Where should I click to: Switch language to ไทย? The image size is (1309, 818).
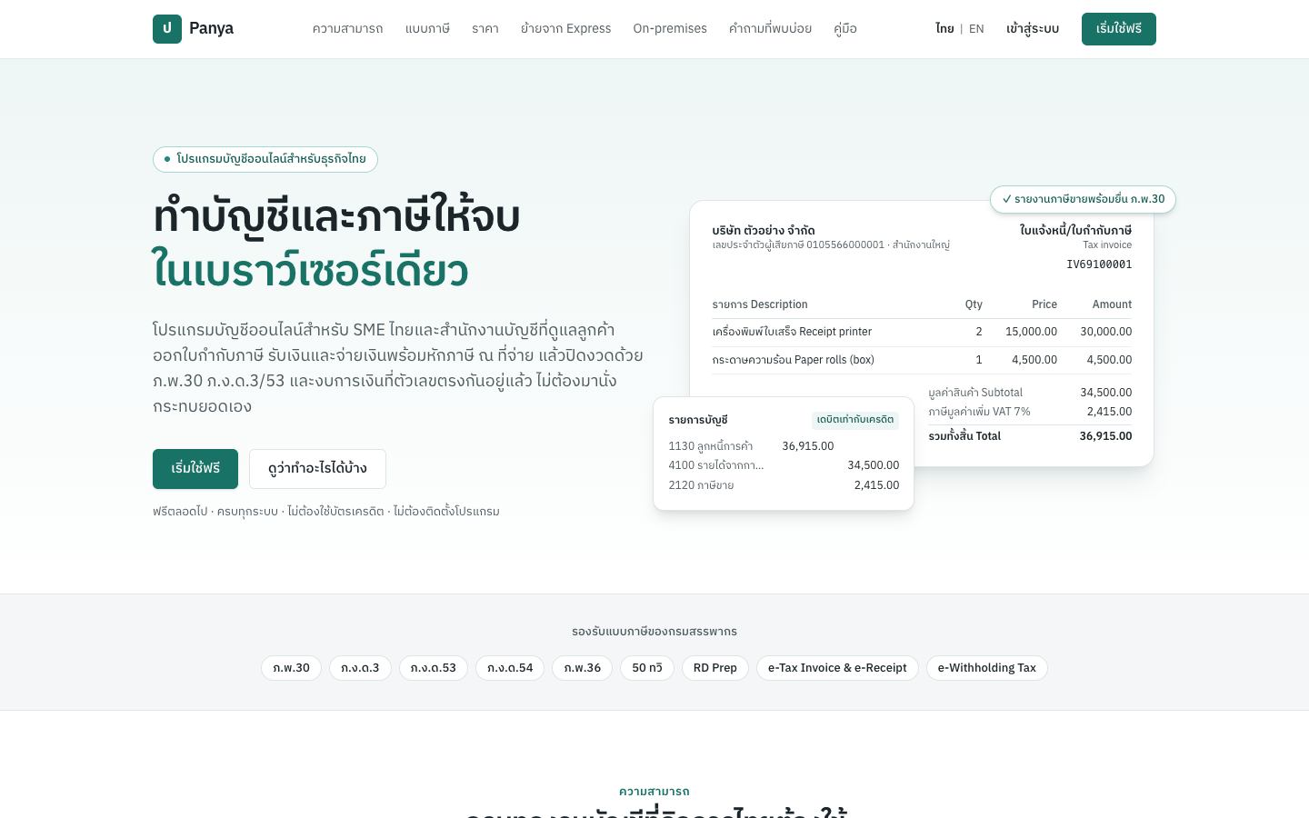click(x=944, y=29)
